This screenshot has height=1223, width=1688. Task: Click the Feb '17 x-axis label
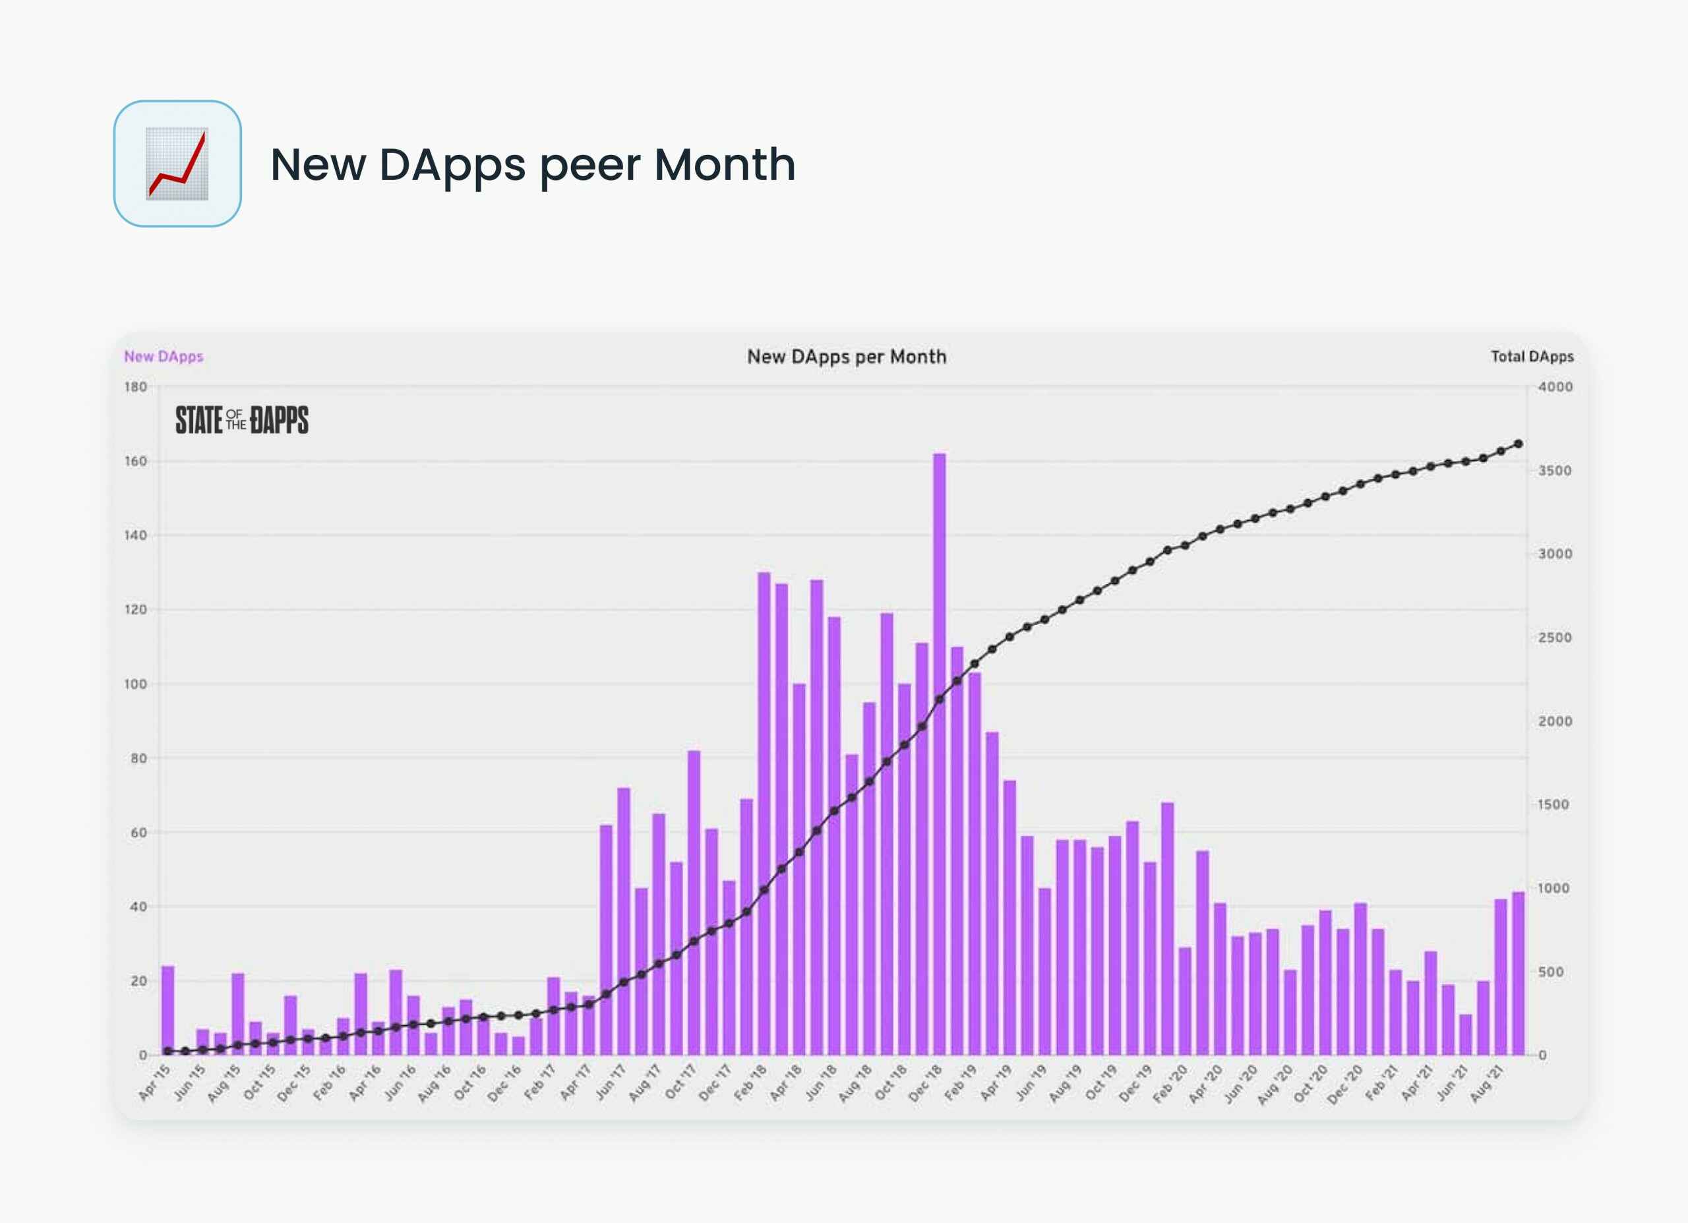pos(540,1083)
